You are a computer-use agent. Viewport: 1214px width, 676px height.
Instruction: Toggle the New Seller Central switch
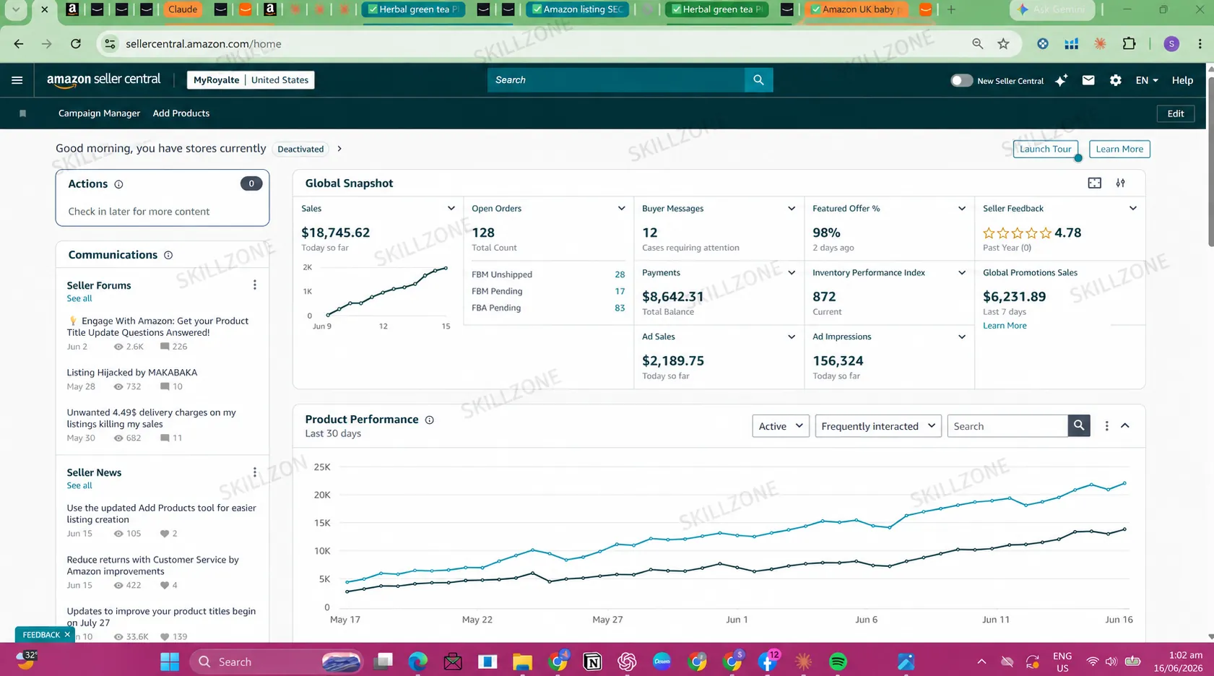(x=961, y=80)
